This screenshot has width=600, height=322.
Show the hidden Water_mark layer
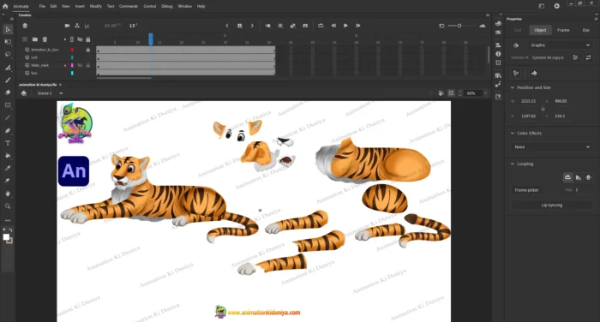point(80,65)
